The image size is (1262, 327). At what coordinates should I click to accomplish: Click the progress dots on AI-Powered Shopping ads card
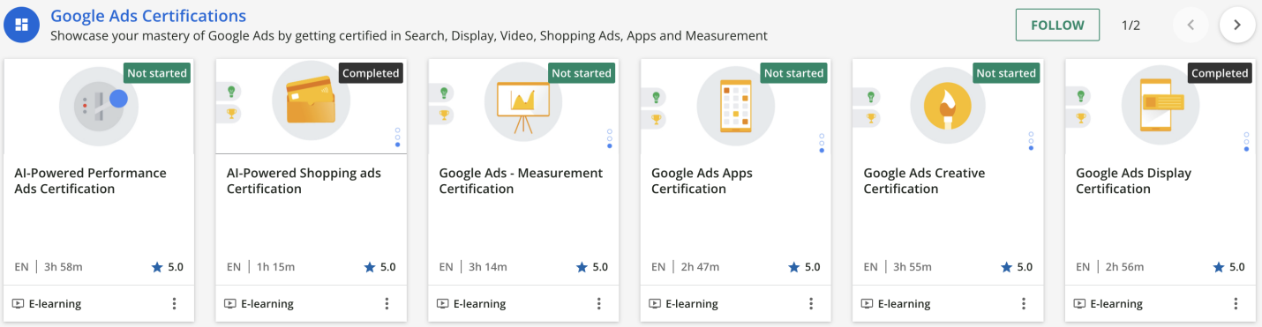[398, 137]
